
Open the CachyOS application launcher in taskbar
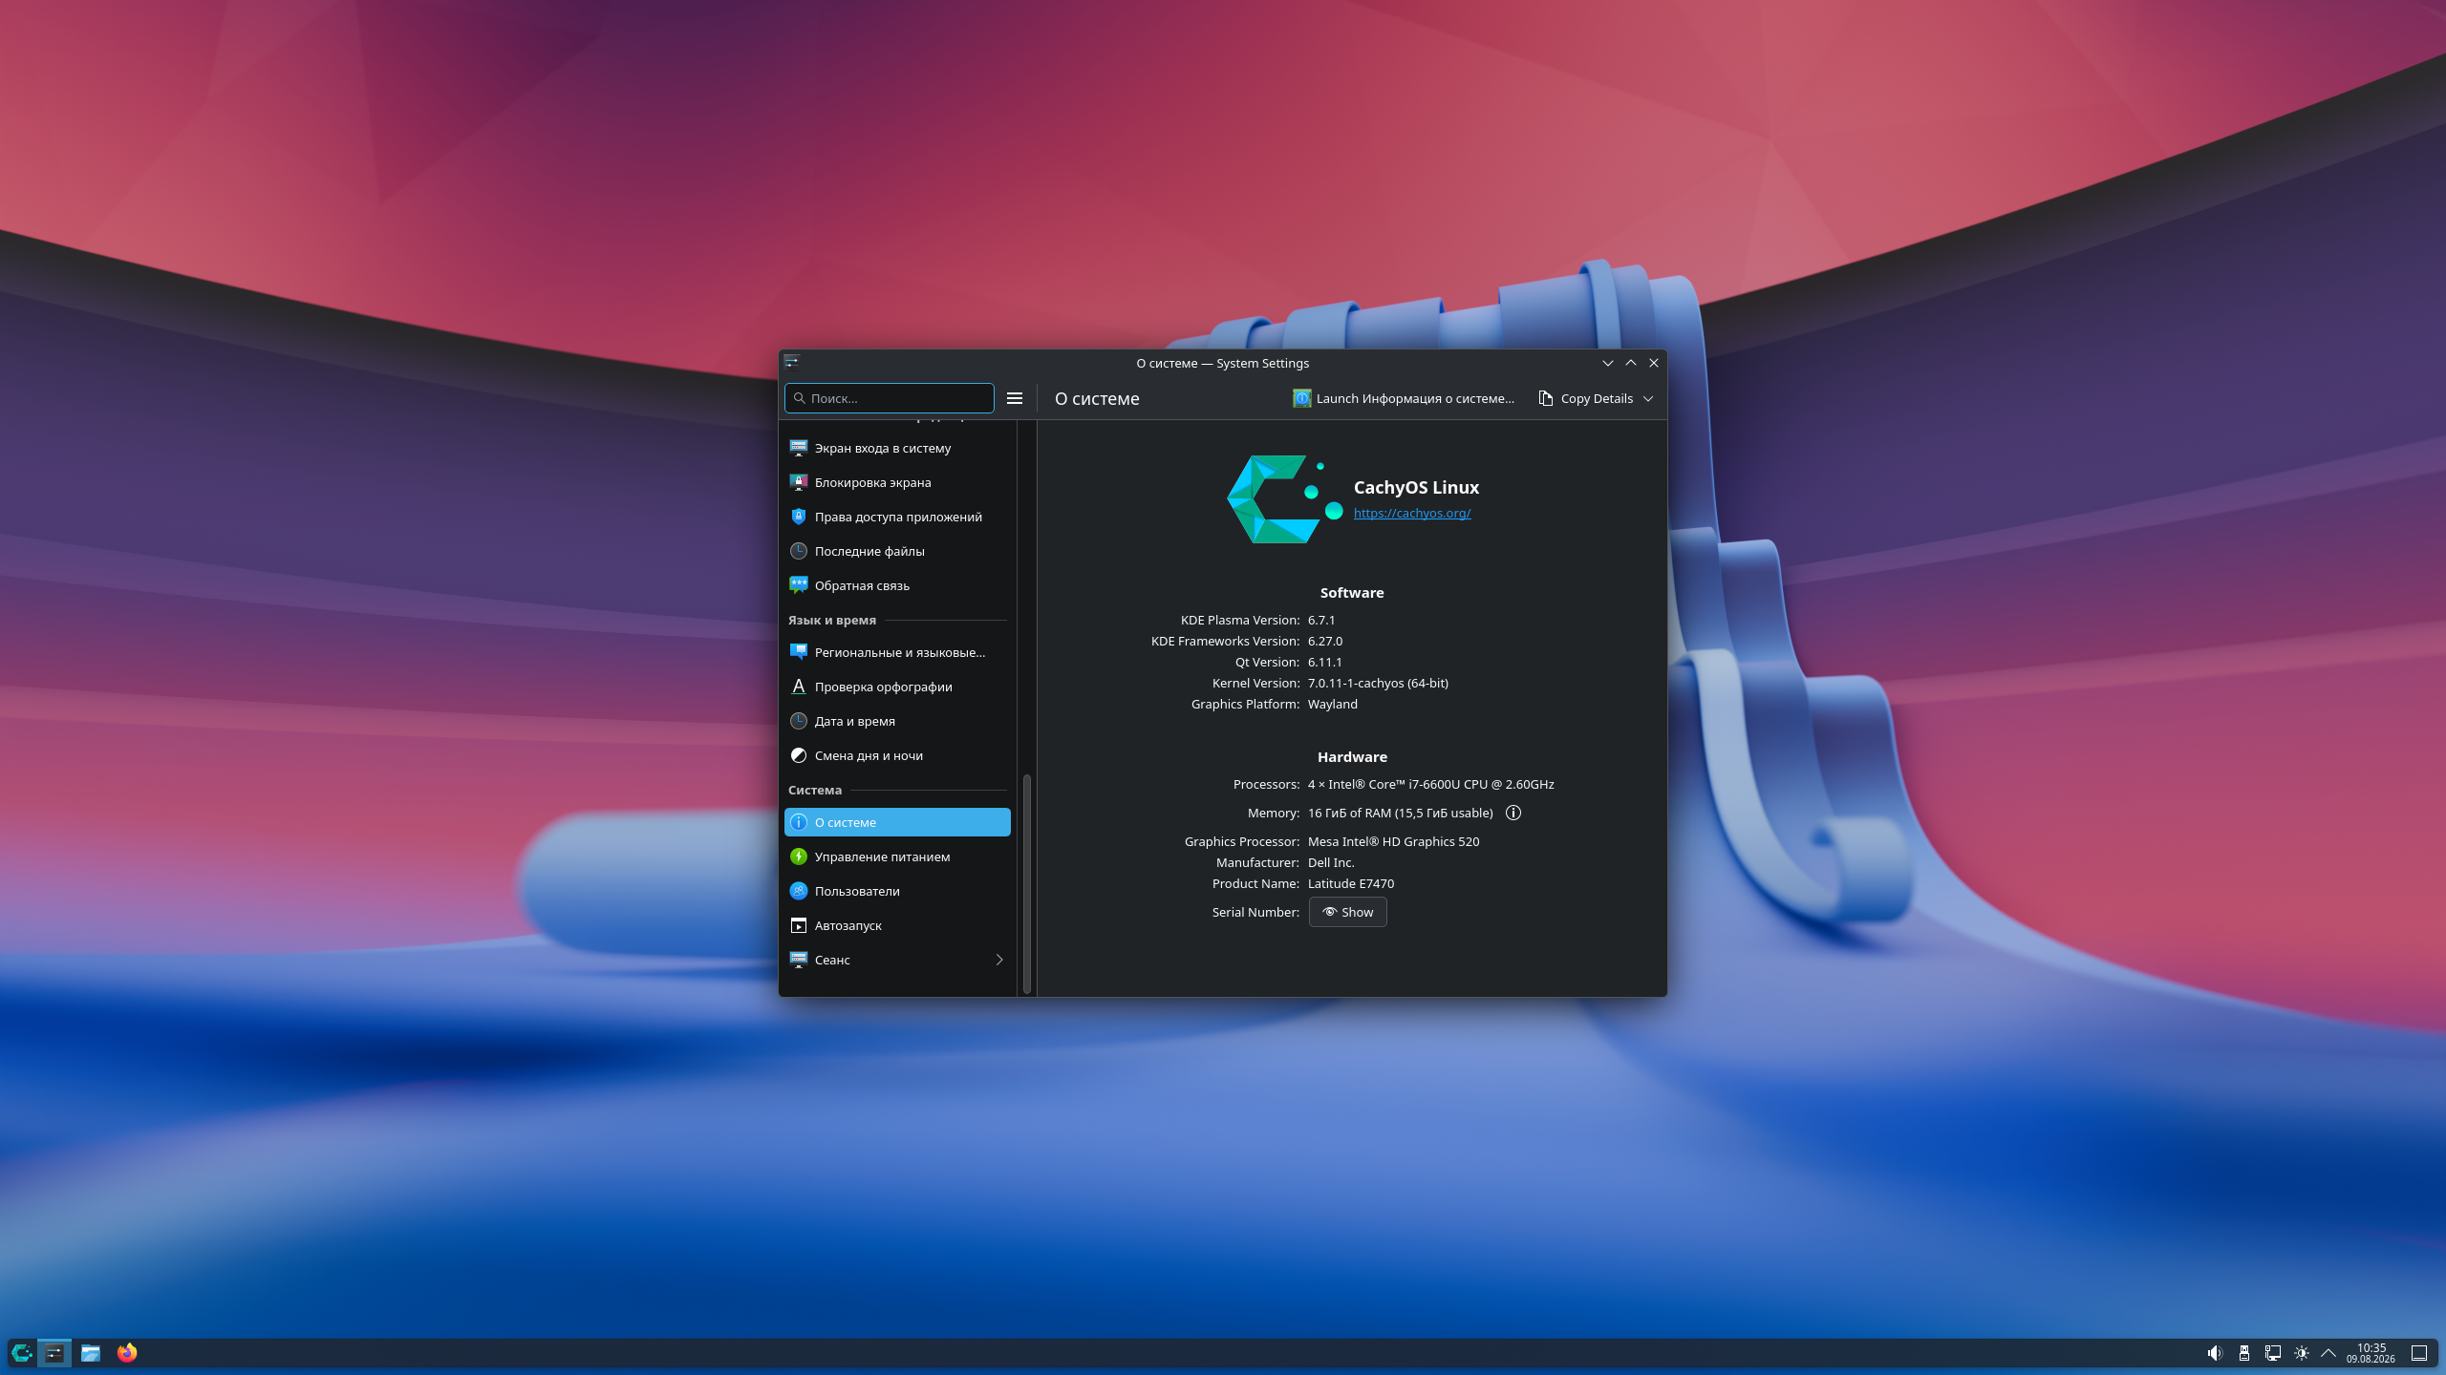pos(21,1352)
